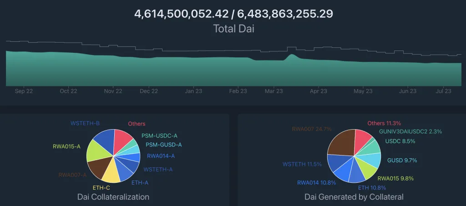Select the 'RWA007 24.7%' label
This screenshot has height=206, width=466.
click(312, 129)
